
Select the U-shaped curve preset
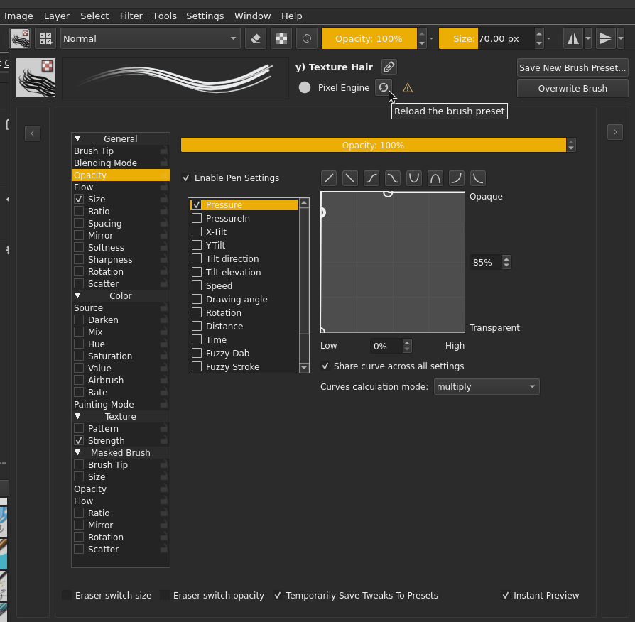tap(414, 178)
